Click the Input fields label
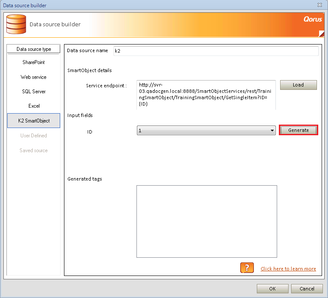Screen dimensions: 328x298 click(x=80, y=115)
